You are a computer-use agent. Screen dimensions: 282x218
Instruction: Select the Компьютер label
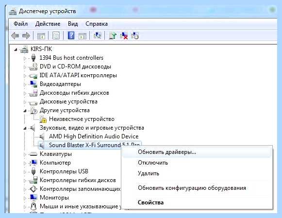click(x=55, y=163)
